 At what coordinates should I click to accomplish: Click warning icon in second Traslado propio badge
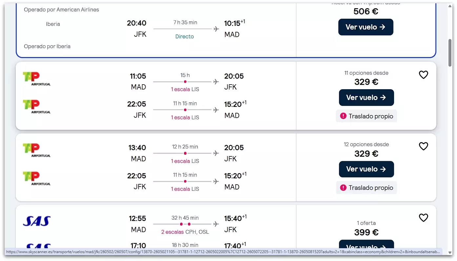click(343, 188)
